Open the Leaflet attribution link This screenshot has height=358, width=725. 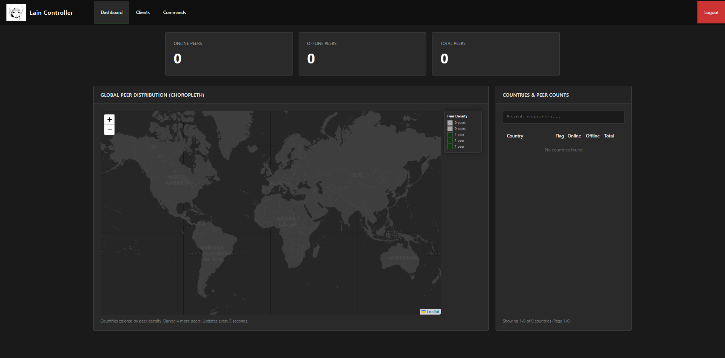click(433, 312)
